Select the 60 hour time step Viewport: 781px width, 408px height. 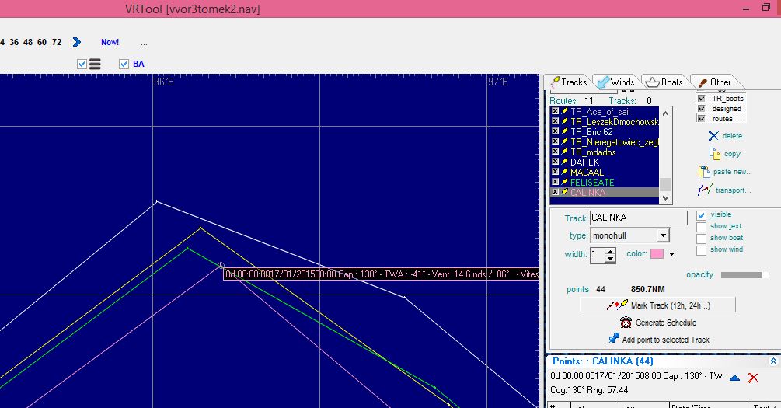(x=42, y=42)
